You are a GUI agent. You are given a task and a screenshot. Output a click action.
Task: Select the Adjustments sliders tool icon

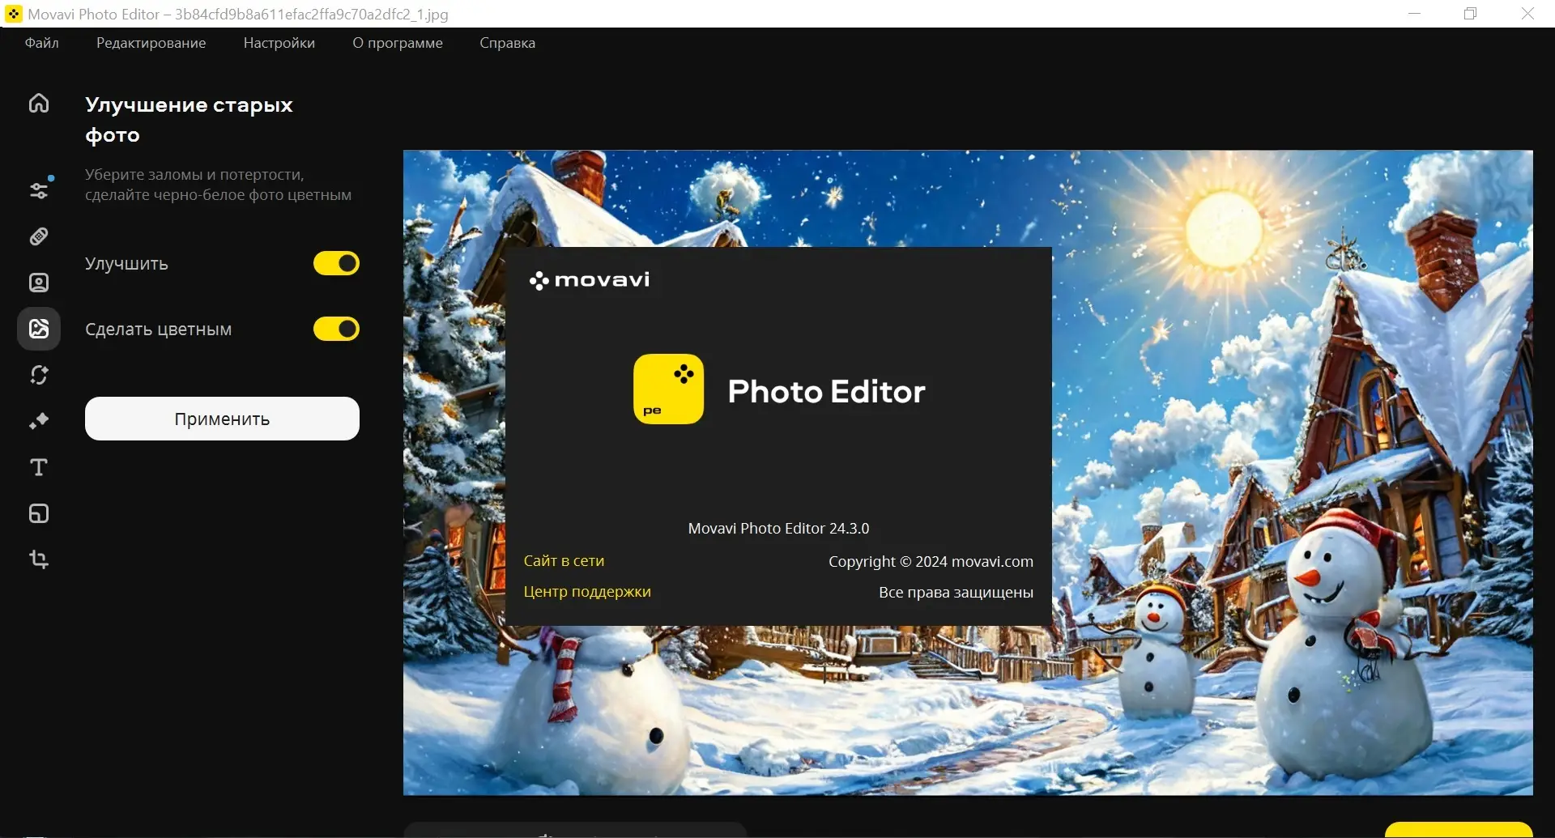(x=39, y=190)
